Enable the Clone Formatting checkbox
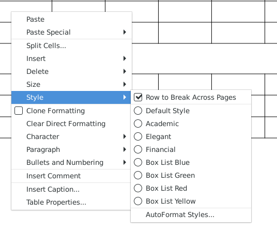 coord(19,111)
